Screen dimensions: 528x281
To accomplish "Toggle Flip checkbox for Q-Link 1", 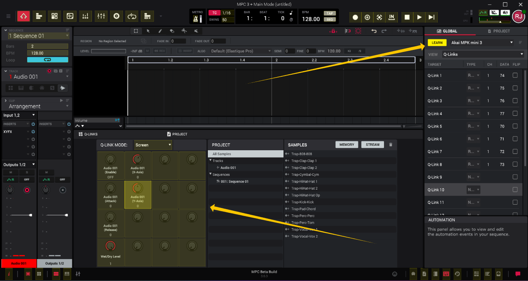I will [515, 75].
